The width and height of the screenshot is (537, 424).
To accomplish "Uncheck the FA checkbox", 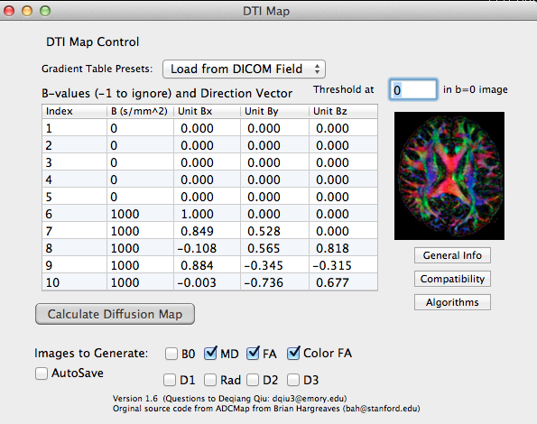I will pyautogui.click(x=253, y=353).
